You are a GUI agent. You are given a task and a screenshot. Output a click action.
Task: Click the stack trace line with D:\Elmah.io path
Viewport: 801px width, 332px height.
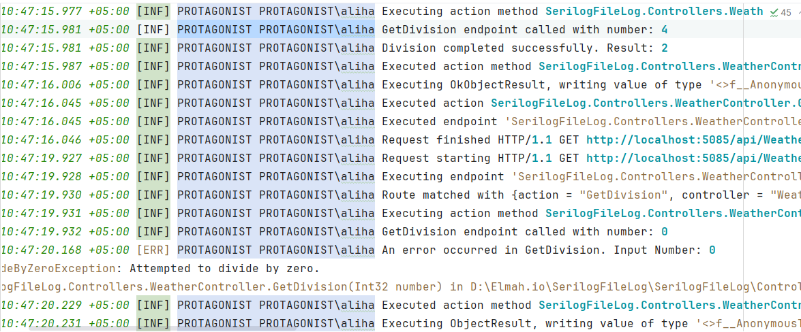[x=401, y=286]
